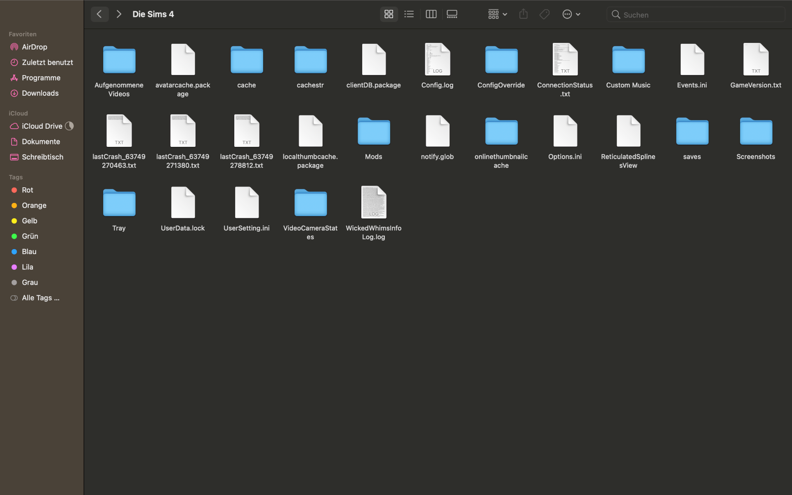Select lastCrash_63749278812.txt file
Screen dimensions: 792x495
247,132
